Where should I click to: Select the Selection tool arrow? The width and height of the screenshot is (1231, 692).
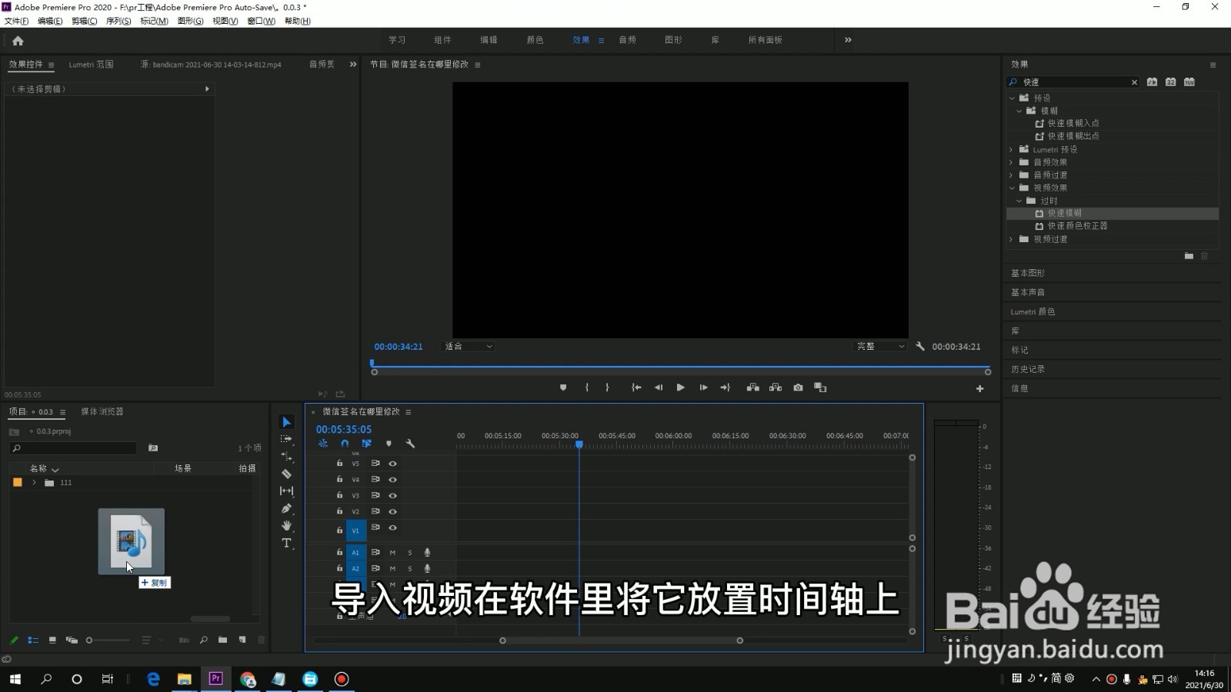(286, 422)
